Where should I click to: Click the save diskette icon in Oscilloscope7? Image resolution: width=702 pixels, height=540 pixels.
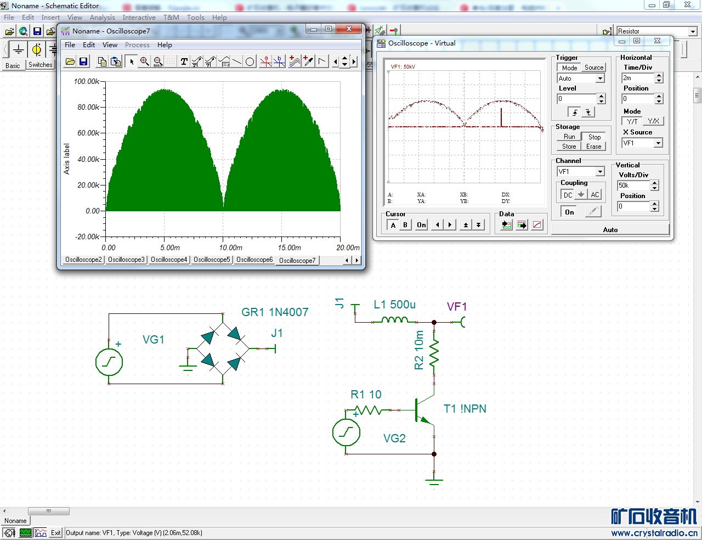tap(83, 61)
